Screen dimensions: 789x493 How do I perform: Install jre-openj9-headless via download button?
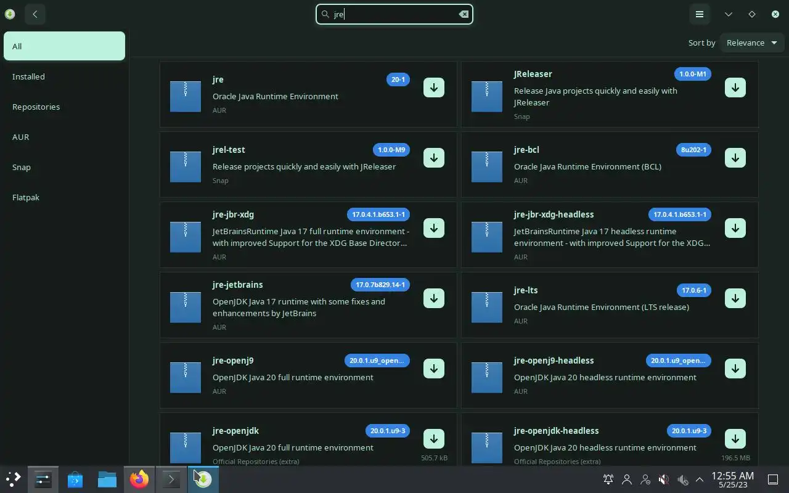(735, 369)
